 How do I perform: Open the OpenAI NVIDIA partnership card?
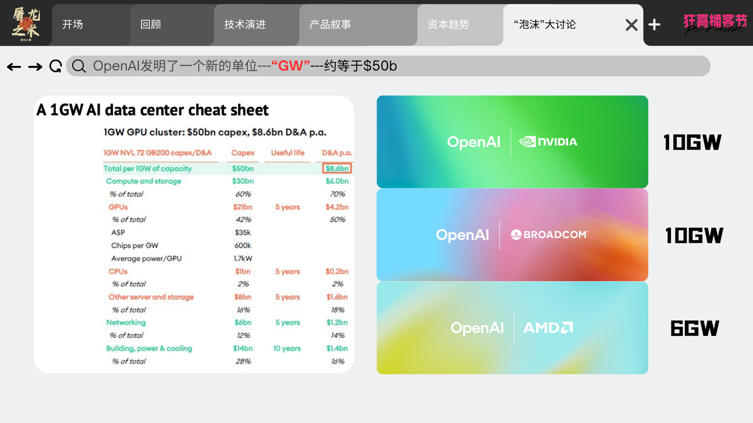click(512, 142)
